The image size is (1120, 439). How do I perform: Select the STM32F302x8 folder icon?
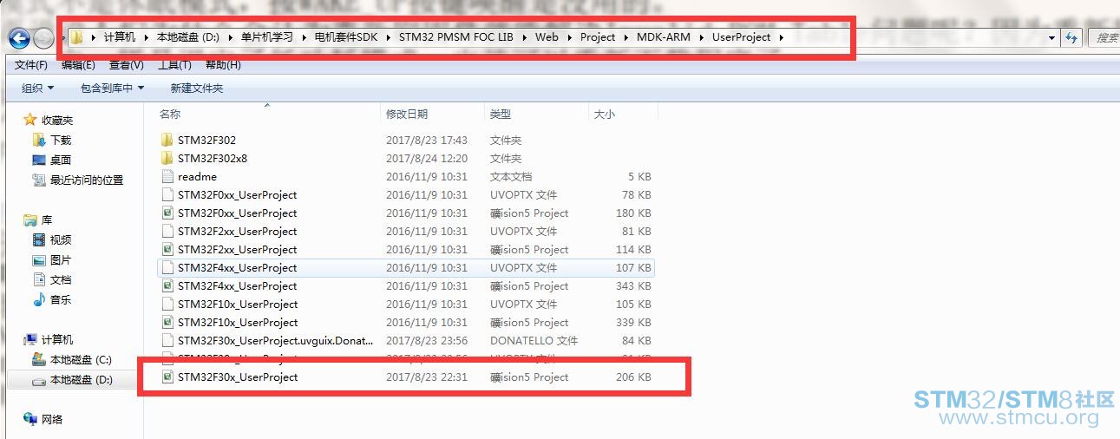[168, 158]
